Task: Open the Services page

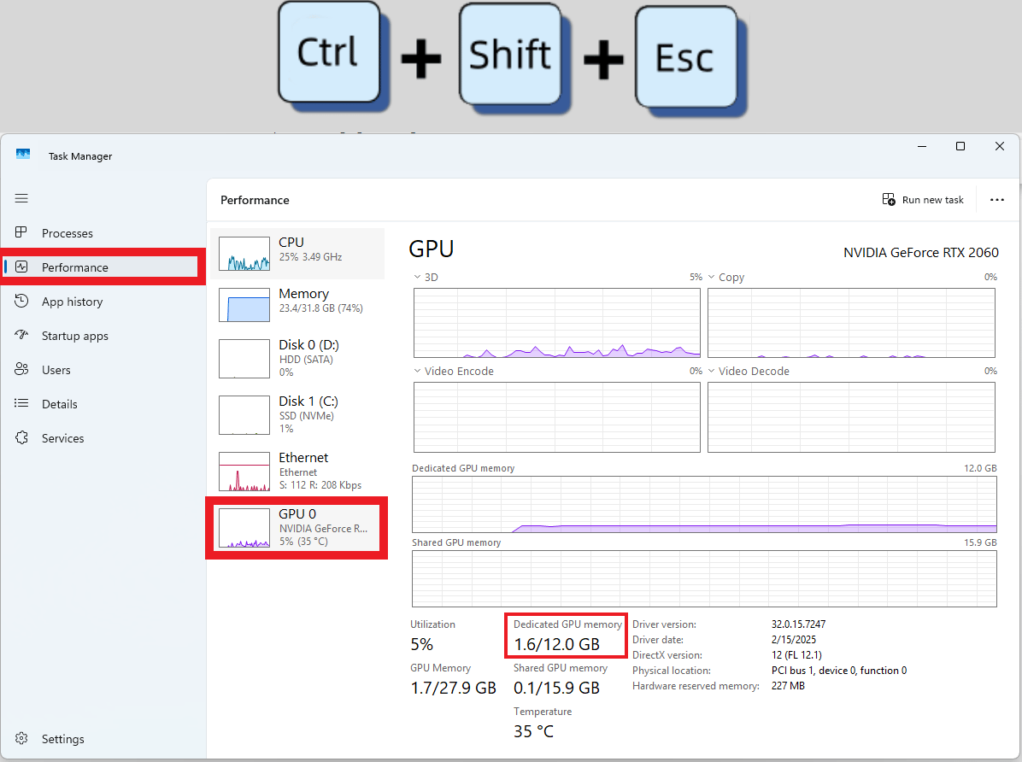Action: [x=62, y=439]
